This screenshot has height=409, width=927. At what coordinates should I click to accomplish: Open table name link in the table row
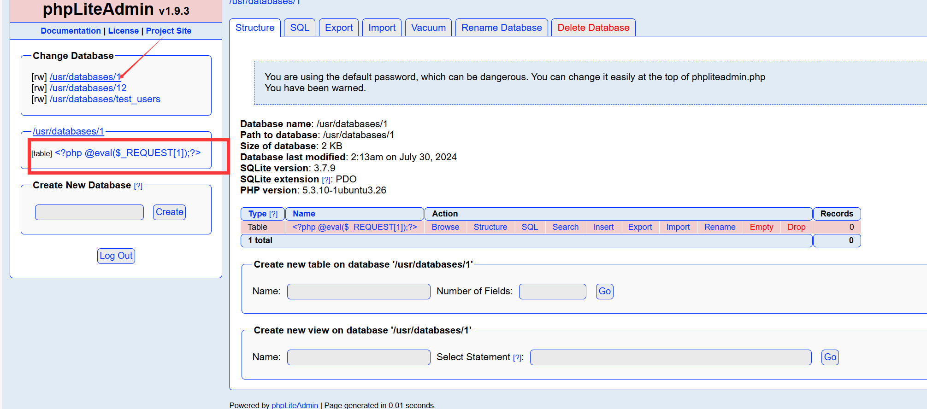(x=354, y=227)
